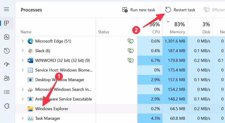Click the 64.5 MB memory cell
The image size is (225, 123).
[x=175, y=109]
